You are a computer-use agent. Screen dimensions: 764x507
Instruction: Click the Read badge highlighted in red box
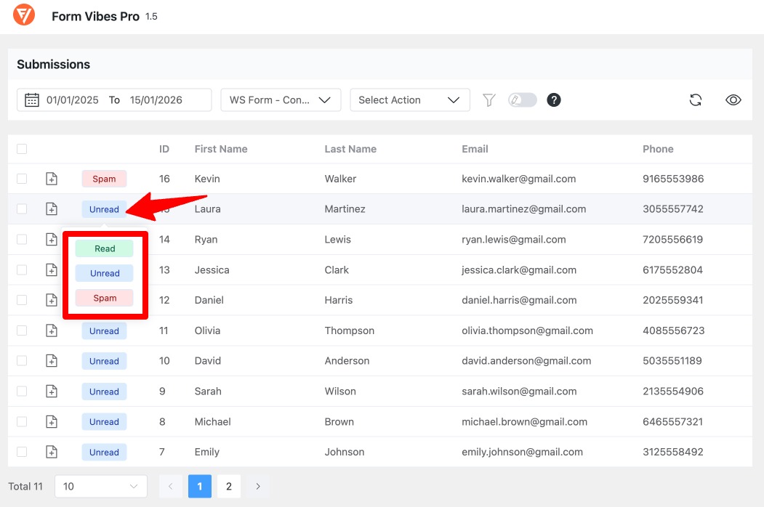[104, 248]
